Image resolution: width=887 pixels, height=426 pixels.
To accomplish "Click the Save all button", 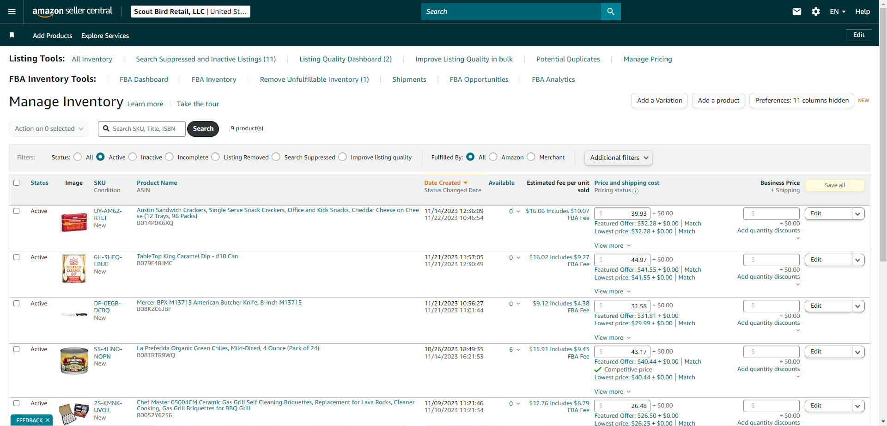I will [835, 185].
